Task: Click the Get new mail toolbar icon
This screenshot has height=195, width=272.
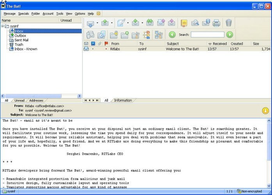Action: click(x=91, y=23)
